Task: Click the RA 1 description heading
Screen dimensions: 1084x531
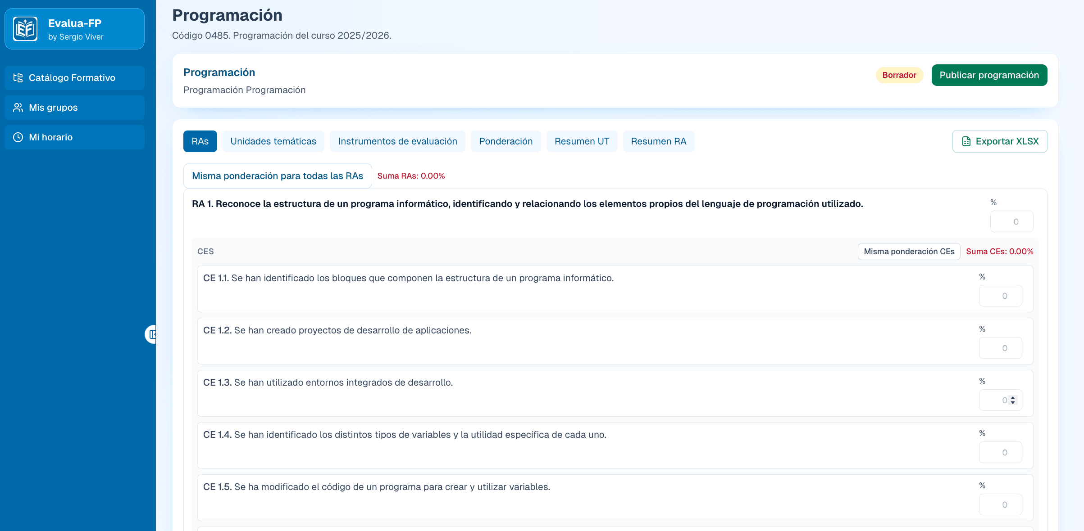Action: 528,204
